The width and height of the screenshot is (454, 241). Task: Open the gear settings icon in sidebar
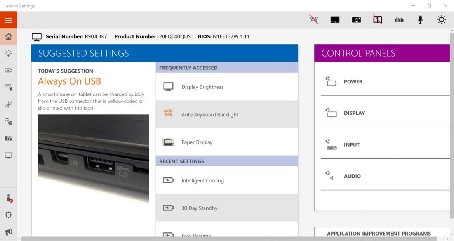point(9,215)
